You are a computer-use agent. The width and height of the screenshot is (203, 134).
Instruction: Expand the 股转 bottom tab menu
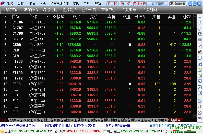click(x=99, y=120)
